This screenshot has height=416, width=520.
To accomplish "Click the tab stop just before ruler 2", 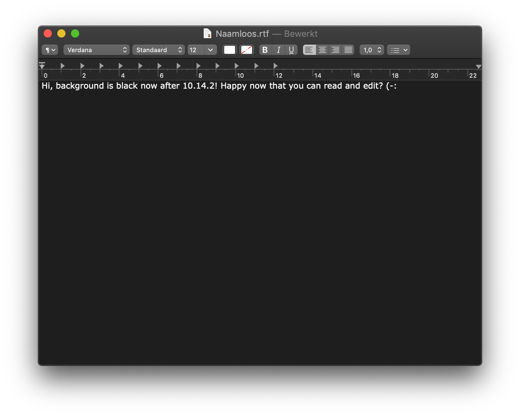I will click(x=82, y=65).
